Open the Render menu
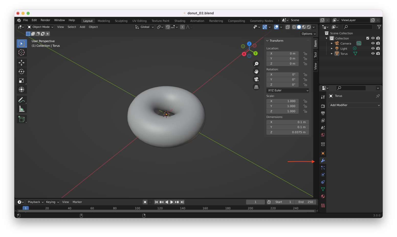 pyautogui.click(x=45, y=20)
